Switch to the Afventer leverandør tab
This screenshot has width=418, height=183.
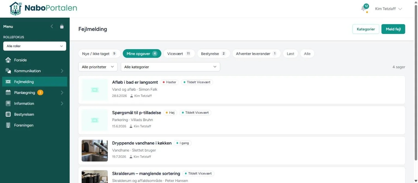(x=256, y=54)
